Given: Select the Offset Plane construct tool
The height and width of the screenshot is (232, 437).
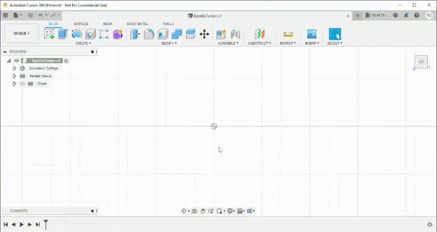Looking at the screenshot, I should point(259,34).
